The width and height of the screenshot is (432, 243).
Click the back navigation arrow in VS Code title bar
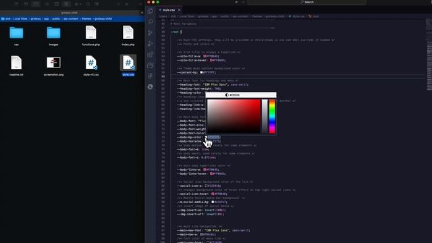click(237, 2)
